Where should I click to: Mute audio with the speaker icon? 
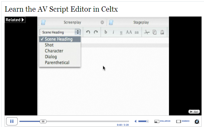point(135,121)
